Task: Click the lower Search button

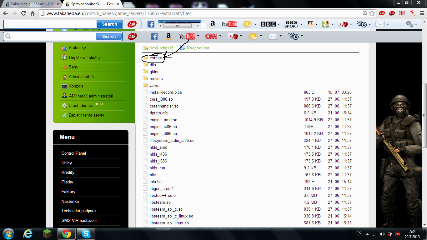Action: (x=109, y=37)
